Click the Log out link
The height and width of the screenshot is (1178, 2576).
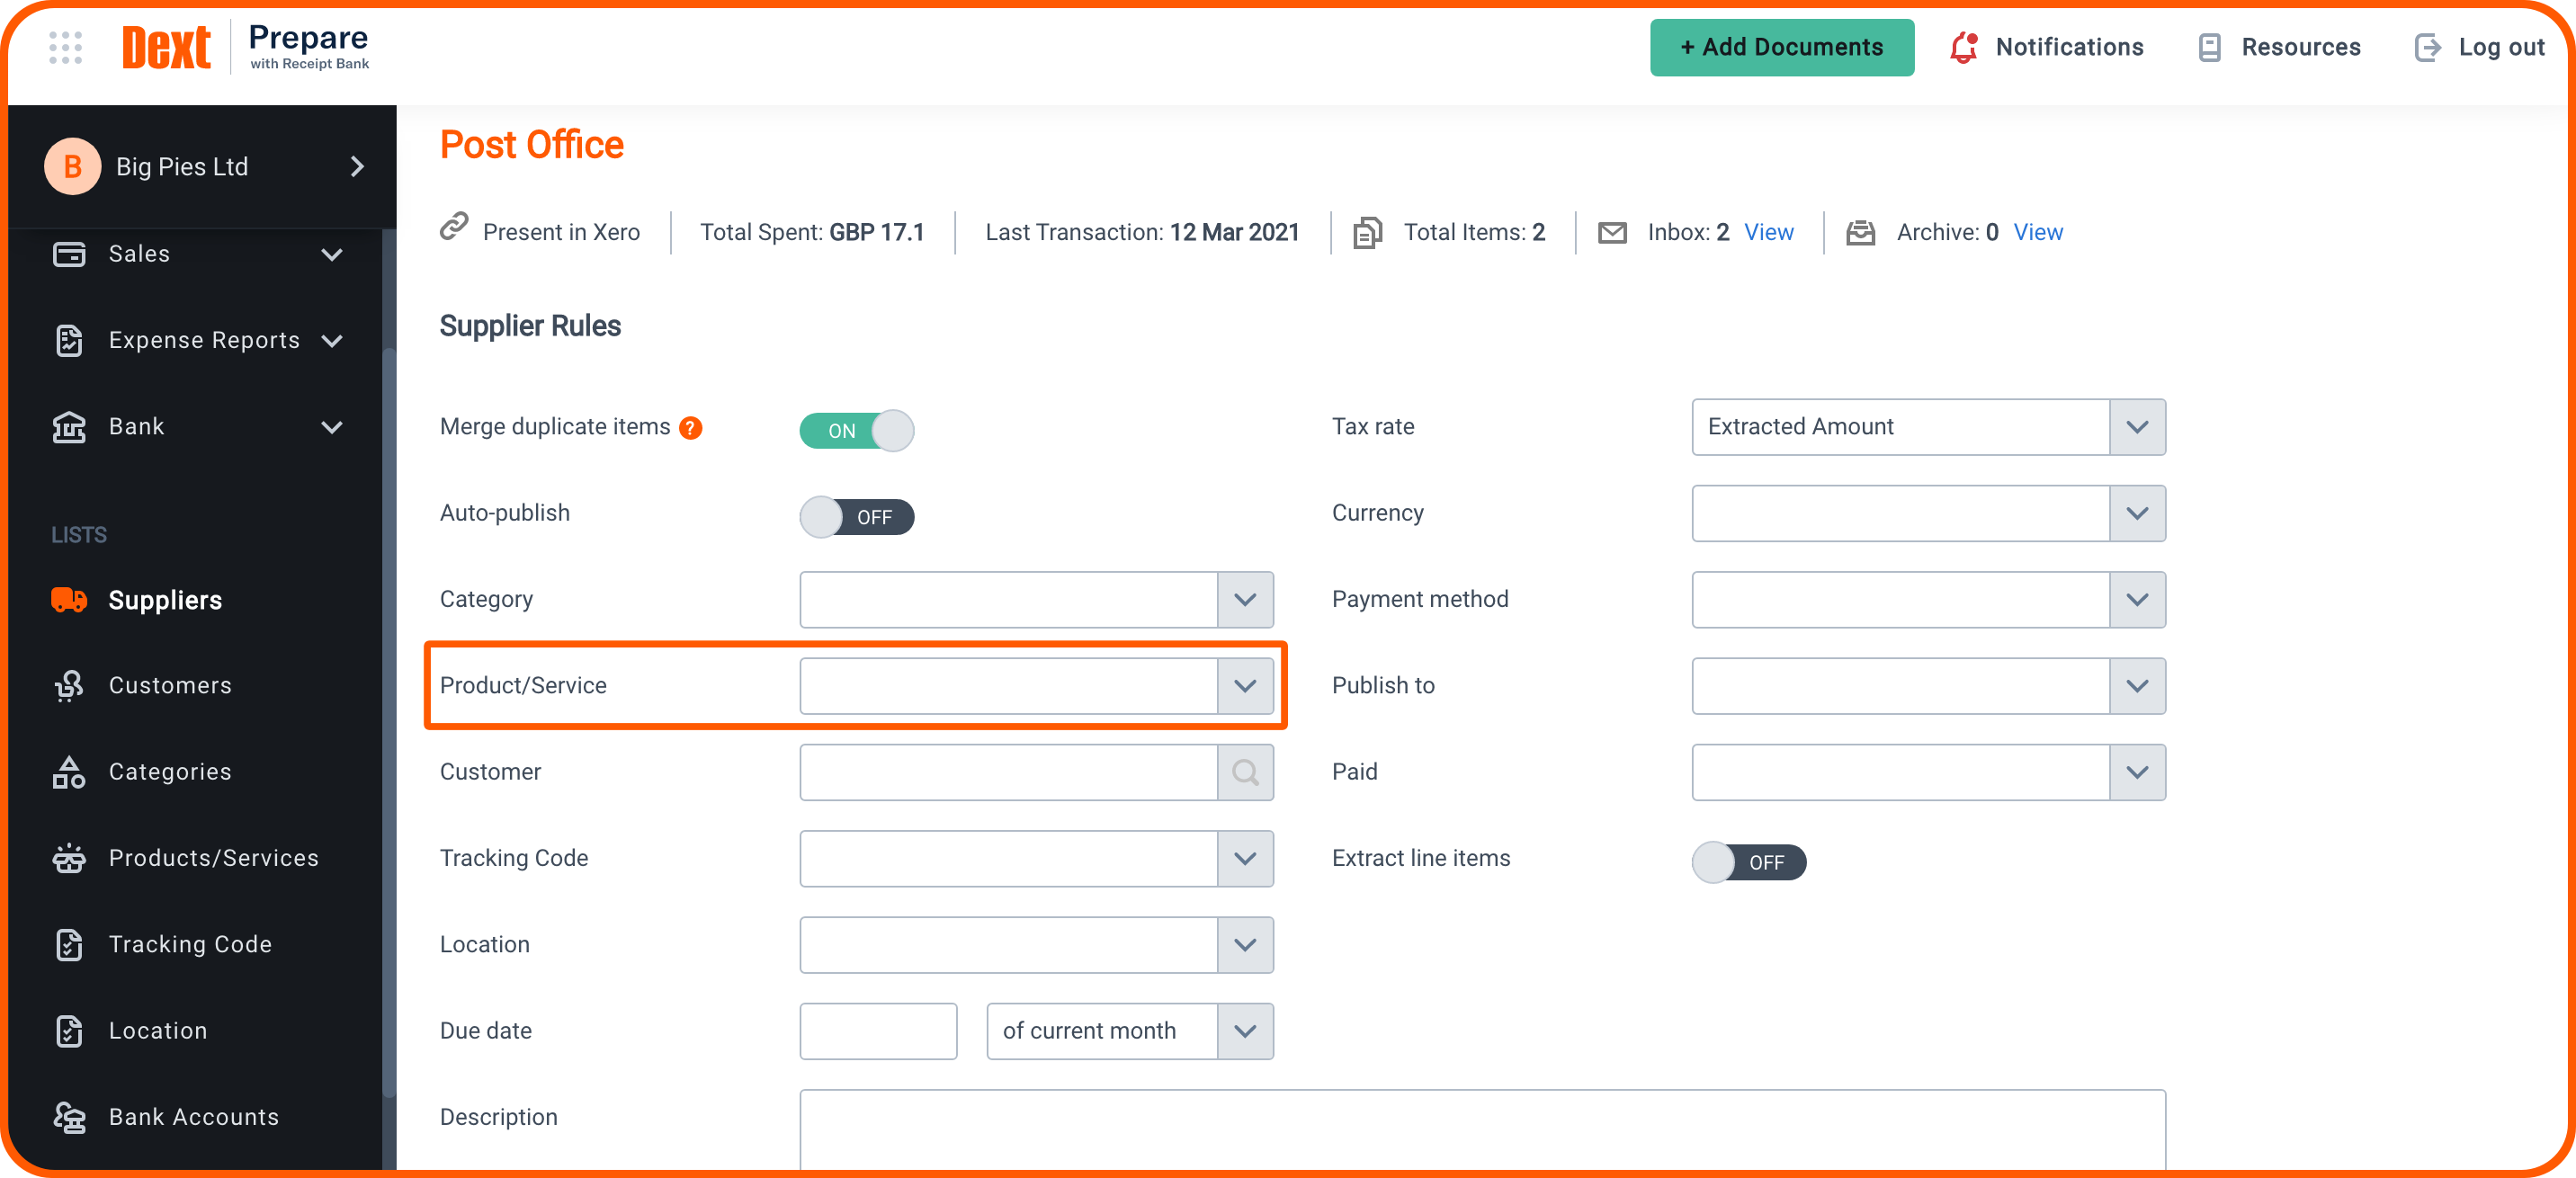click(x=2501, y=47)
